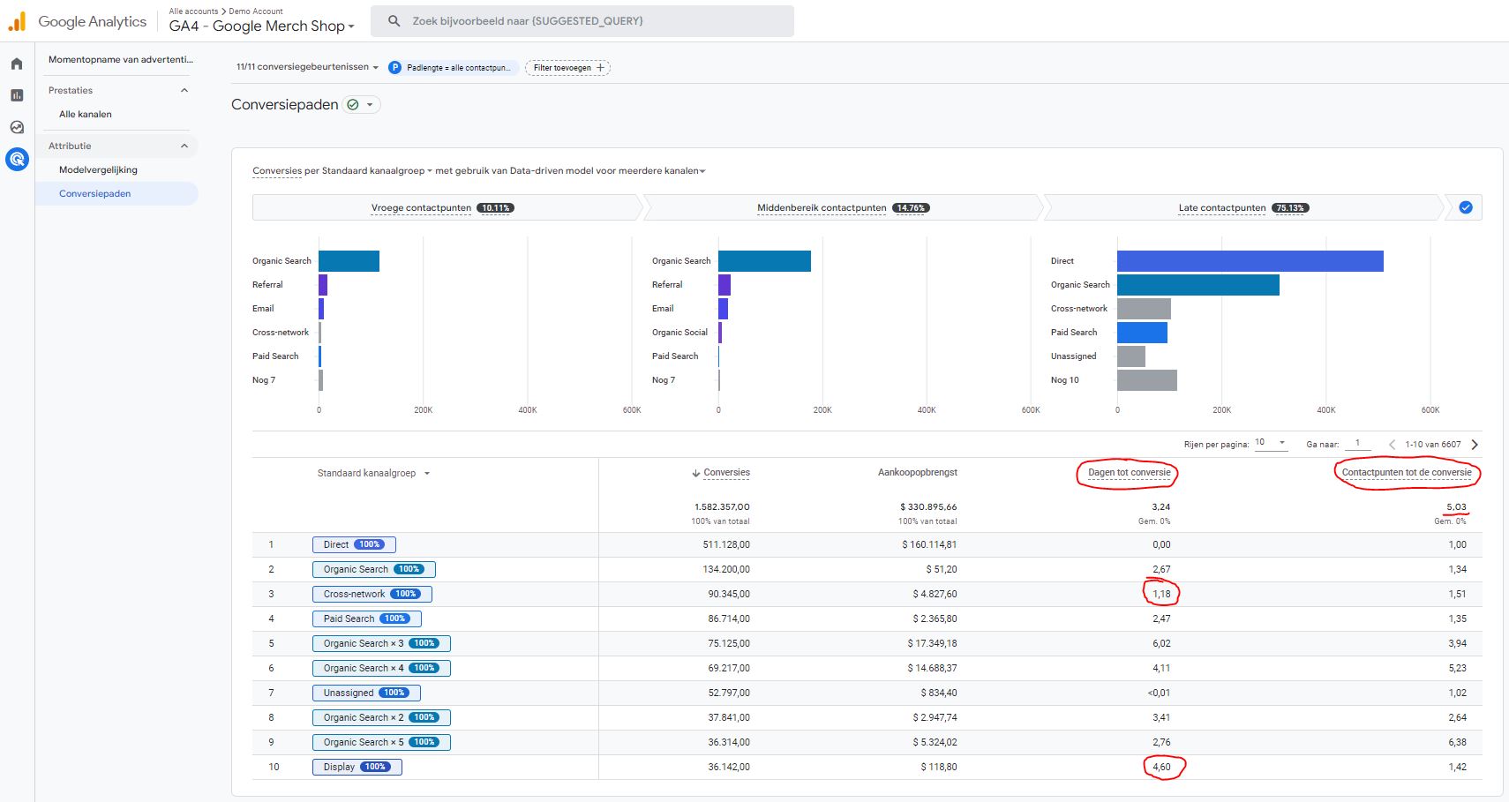
Task: Sort by the Conversies column header
Action: click(725, 473)
